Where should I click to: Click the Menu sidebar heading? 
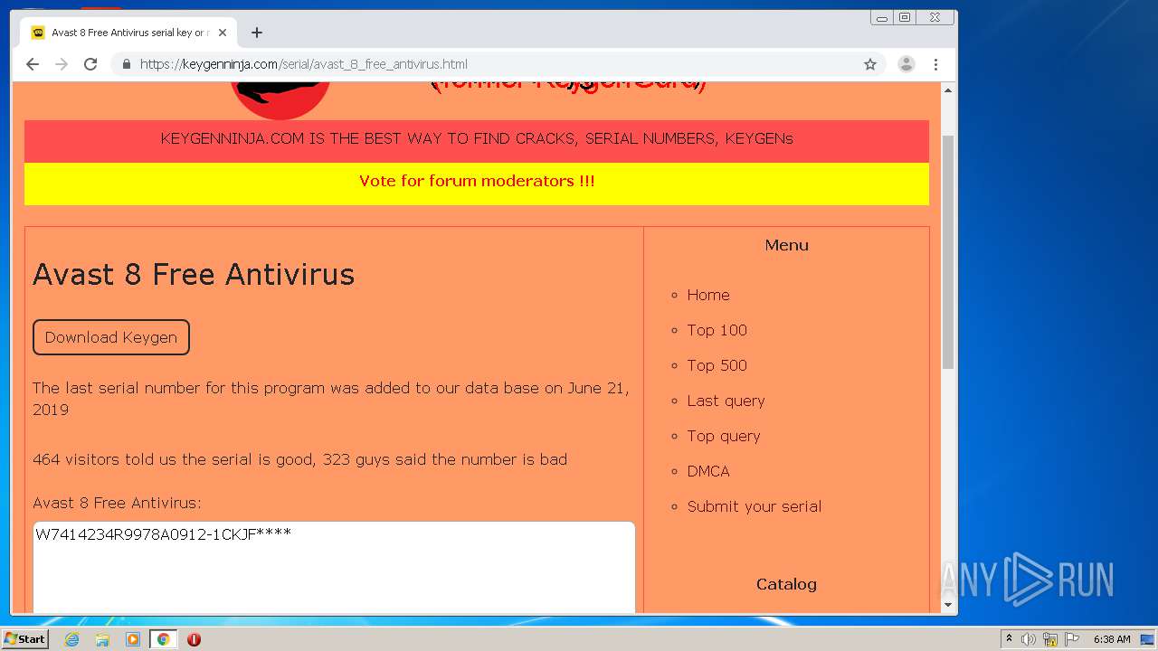(x=786, y=245)
